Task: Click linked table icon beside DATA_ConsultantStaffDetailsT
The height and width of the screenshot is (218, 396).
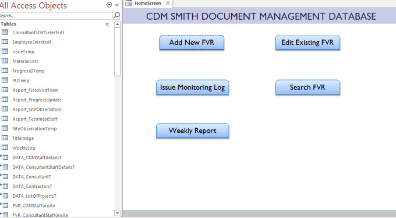Action: [4, 167]
